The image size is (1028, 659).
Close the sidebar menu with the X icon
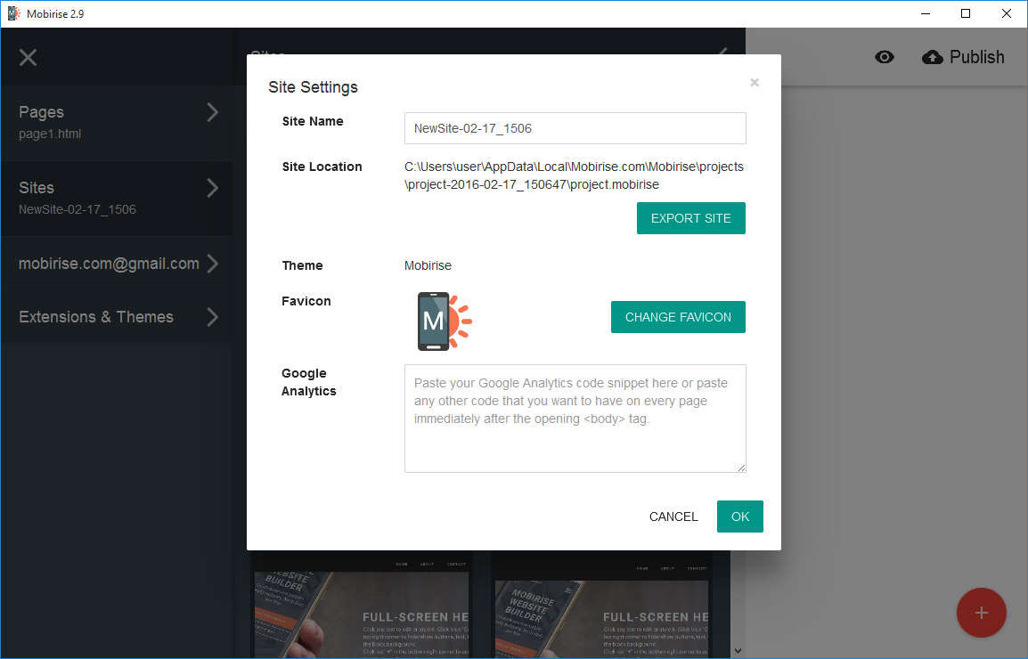(28, 58)
